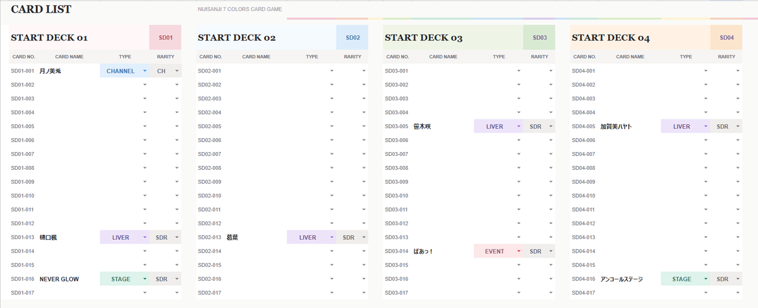Image resolution: width=758 pixels, height=308 pixels.
Task: Open the STAGE type dropdown for SD04-016
Action: point(686,279)
